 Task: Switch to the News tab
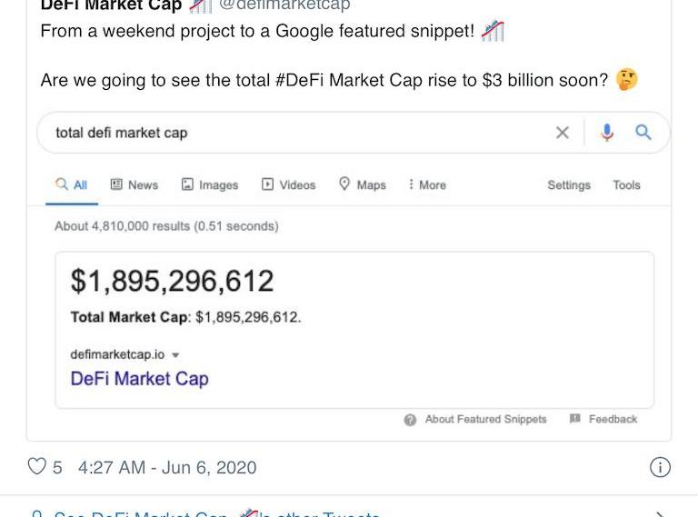pos(134,184)
